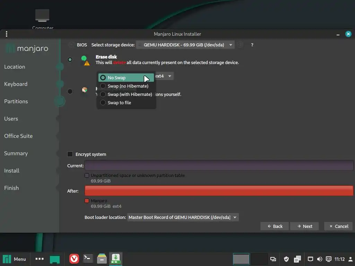
Task: Click 'Unpartitioned space or unknown partition table'
Action: pyautogui.click(x=138, y=175)
